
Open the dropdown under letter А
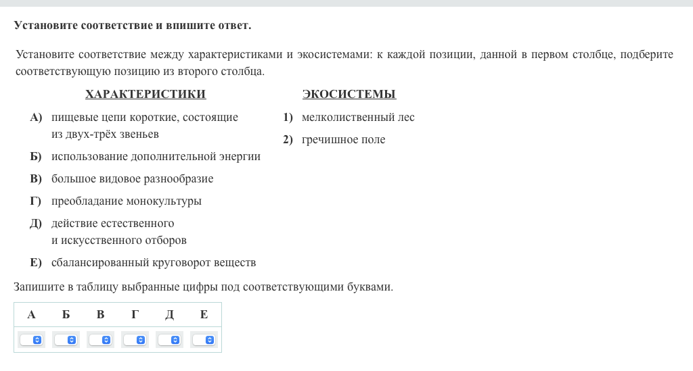tap(32, 340)
